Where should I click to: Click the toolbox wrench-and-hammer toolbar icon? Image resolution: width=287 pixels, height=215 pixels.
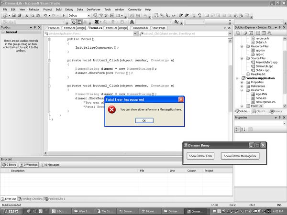(x=106, y=16)
